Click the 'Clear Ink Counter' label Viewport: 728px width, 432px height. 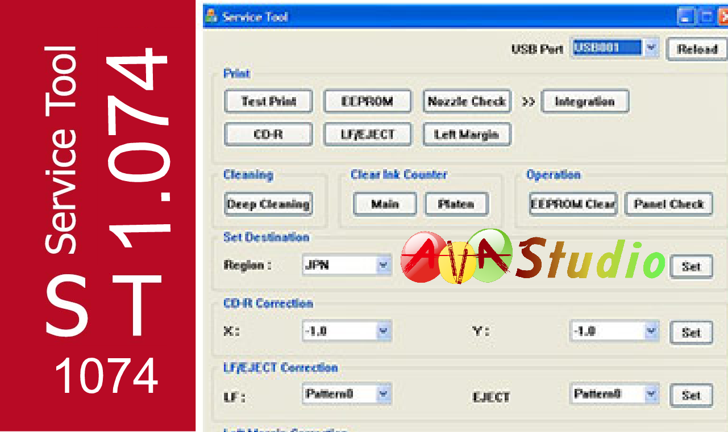pyautogui.click(x=399, y=174)
